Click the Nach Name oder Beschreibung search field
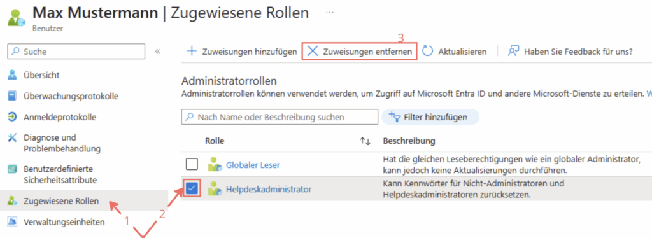This screenshot has height=238, width=652. point(280,117)
